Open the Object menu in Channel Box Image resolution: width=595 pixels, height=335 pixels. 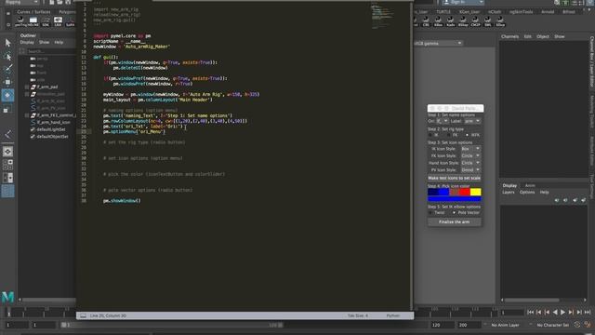543,37
